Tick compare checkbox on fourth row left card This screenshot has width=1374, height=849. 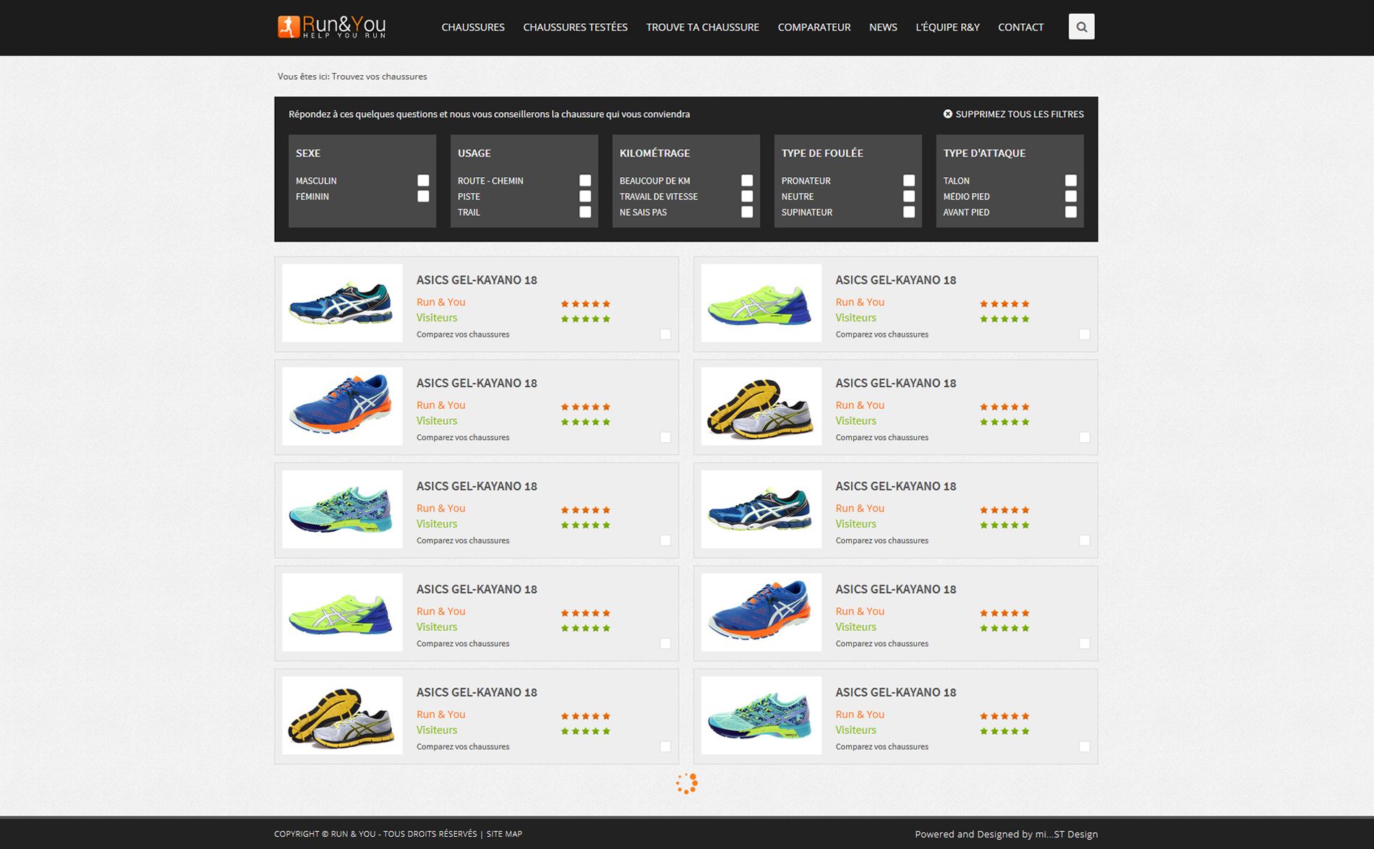tap(665, 644)
